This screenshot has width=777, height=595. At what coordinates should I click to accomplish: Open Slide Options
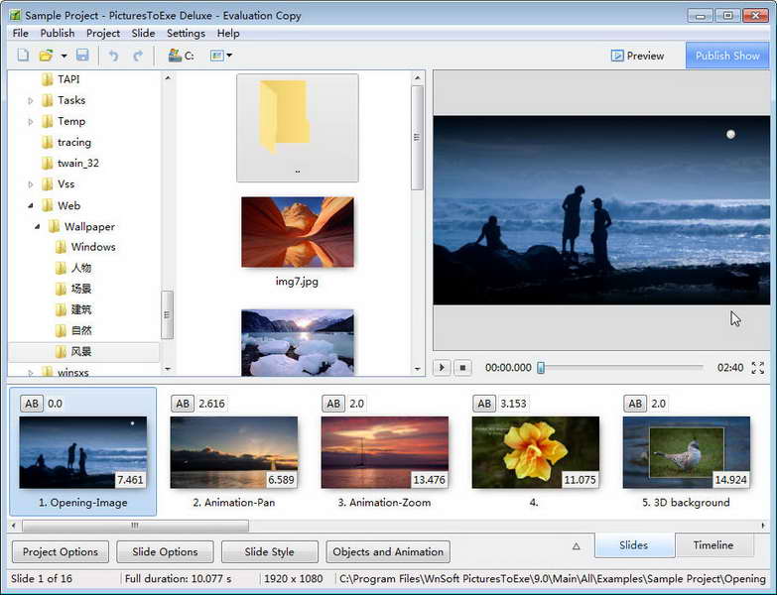165,551
